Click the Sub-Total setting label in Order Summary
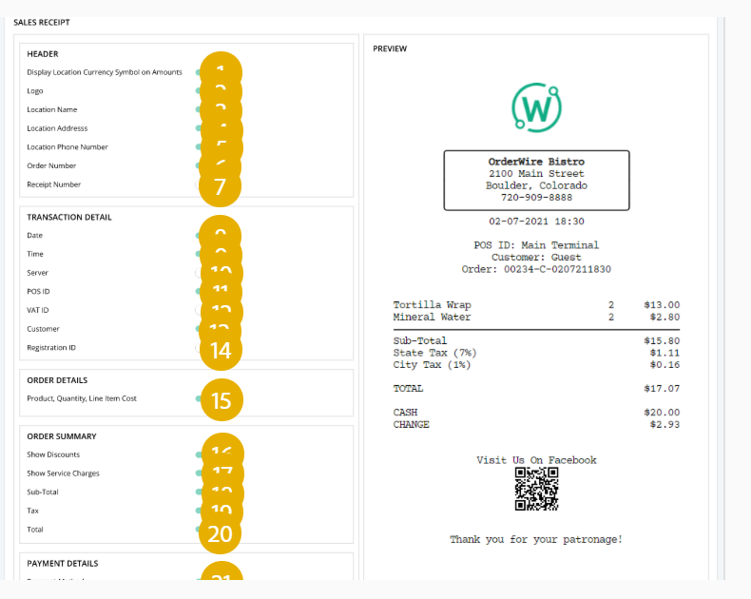This screenshot has width=751, height=599. pos(43,493)
